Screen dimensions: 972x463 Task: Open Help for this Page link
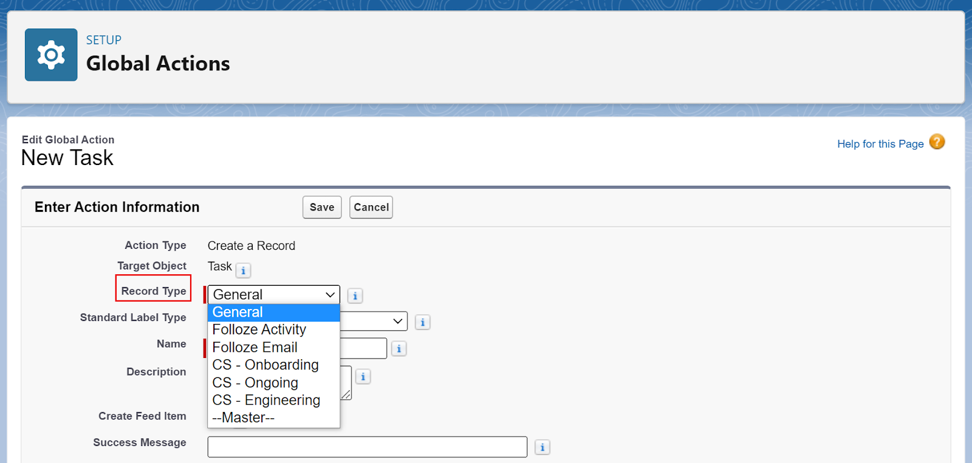[x=880, y=144]
